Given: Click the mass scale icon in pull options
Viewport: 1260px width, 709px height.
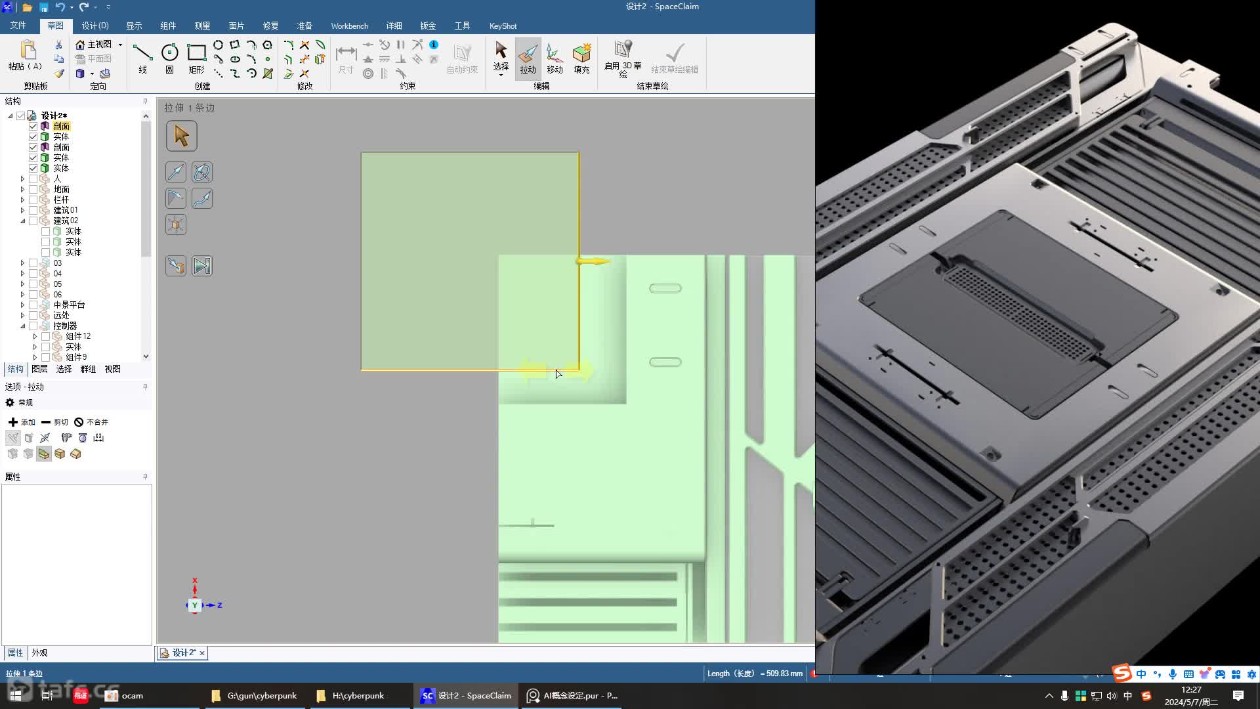Looking at the screenshot, I should pyautogui.click(x=83, y=438).
